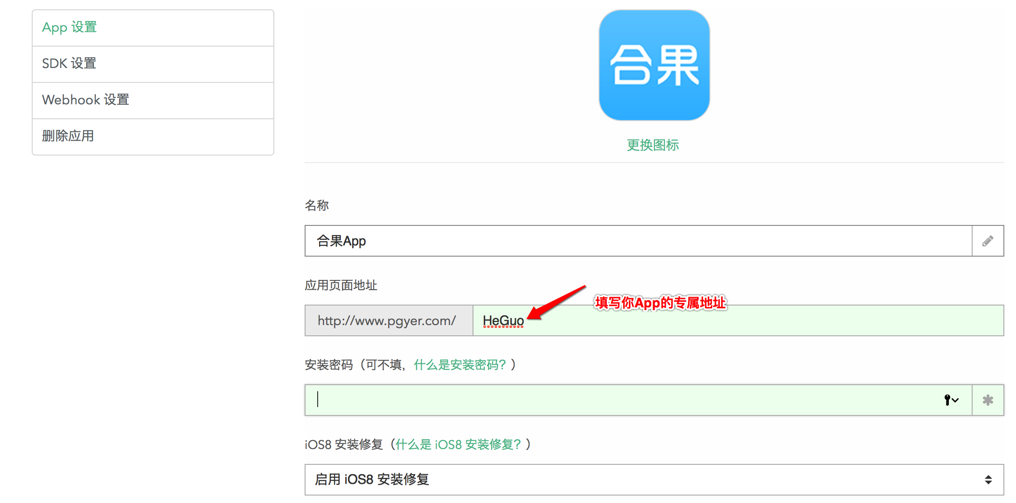Open the SDK 设置 menu item

click(x=153, y=64)
